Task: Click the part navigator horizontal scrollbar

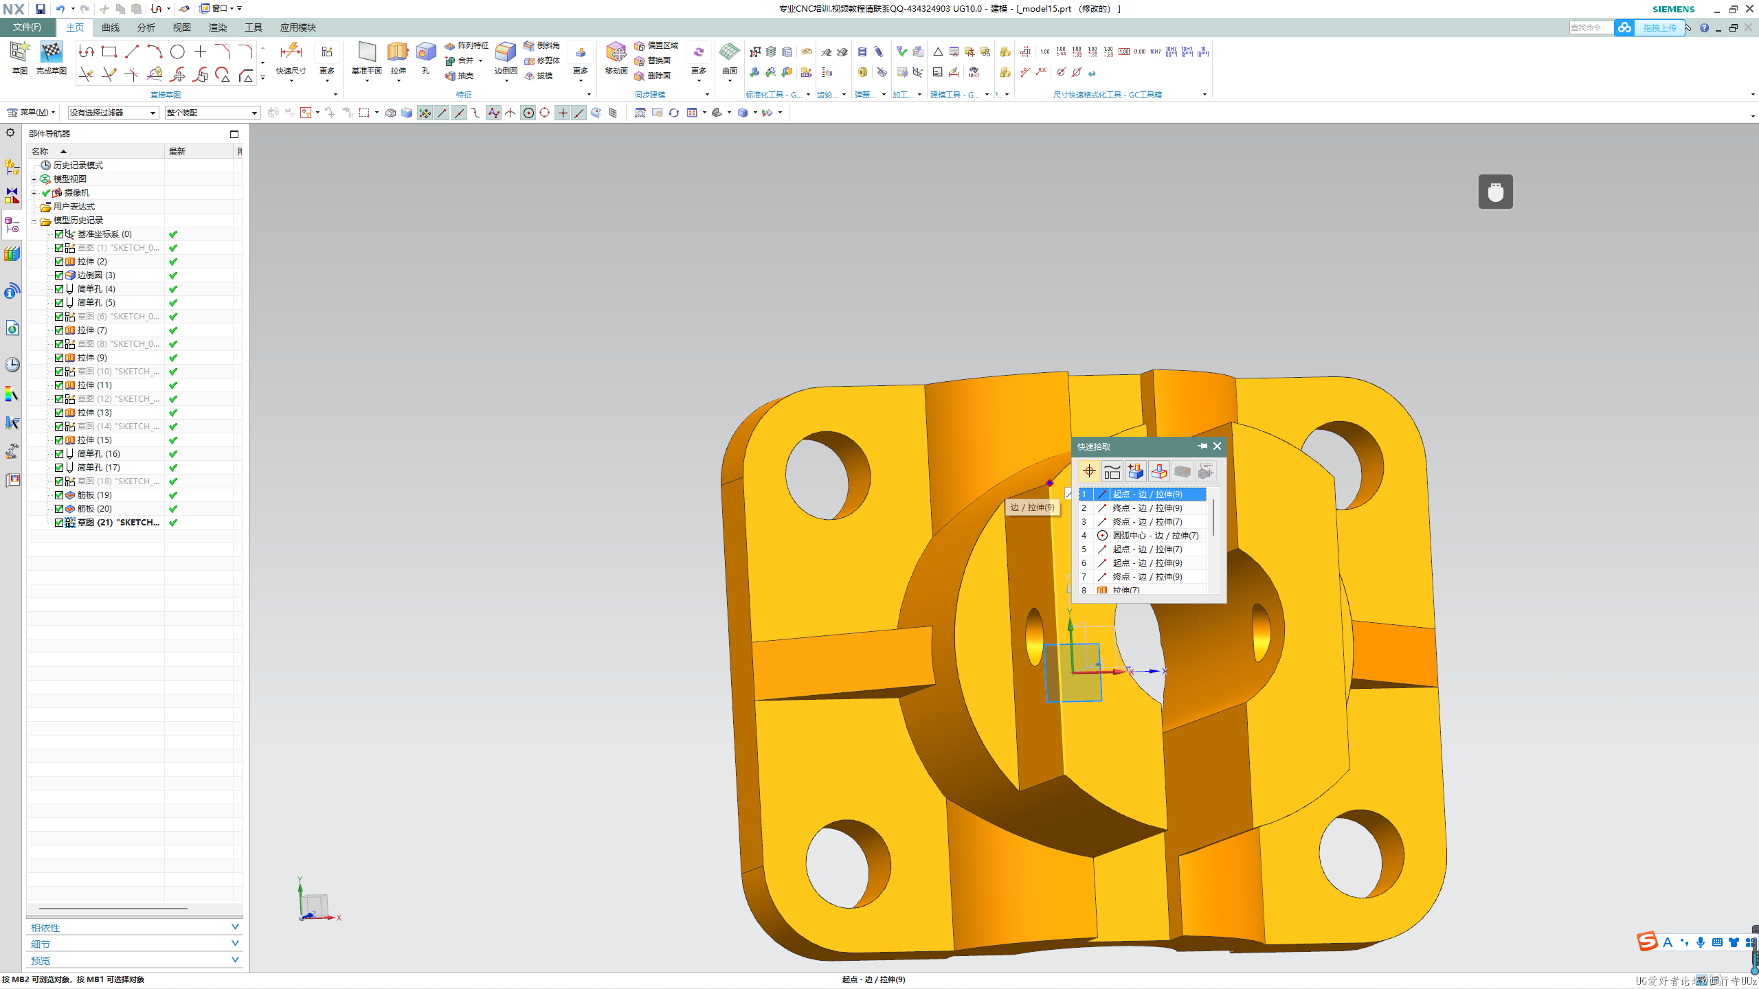Action: (113, 908)
